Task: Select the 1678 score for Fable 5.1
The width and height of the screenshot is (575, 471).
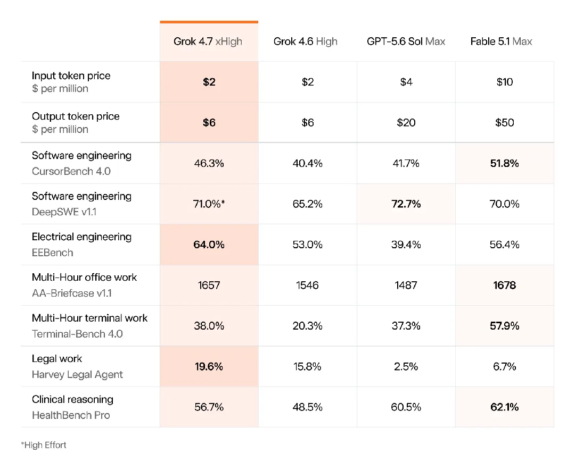Action: pos(505,285)
